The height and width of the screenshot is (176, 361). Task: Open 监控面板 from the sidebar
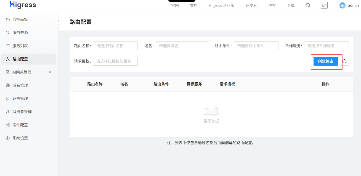29,19
